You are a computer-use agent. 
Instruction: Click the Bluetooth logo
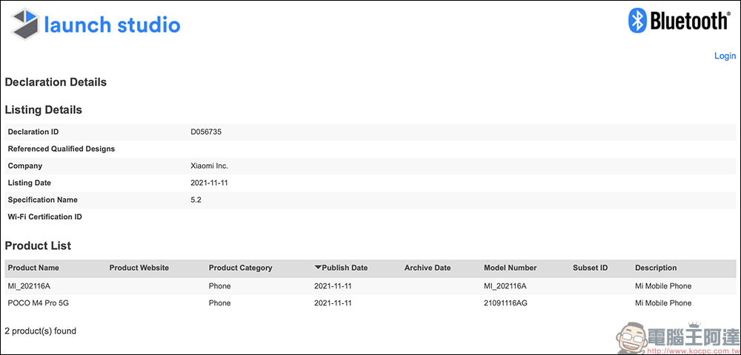pyautogui.click(x=679, y=21)
